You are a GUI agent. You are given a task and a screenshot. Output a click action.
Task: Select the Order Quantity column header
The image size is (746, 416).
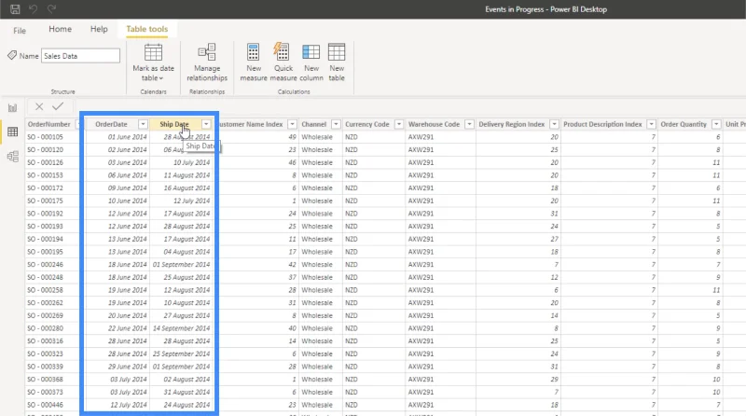684,124
